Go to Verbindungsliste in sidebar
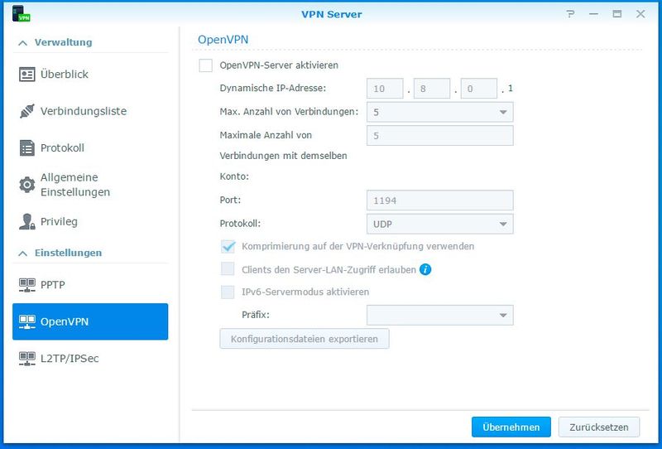The image size is (662, 449). pos(90,111)
